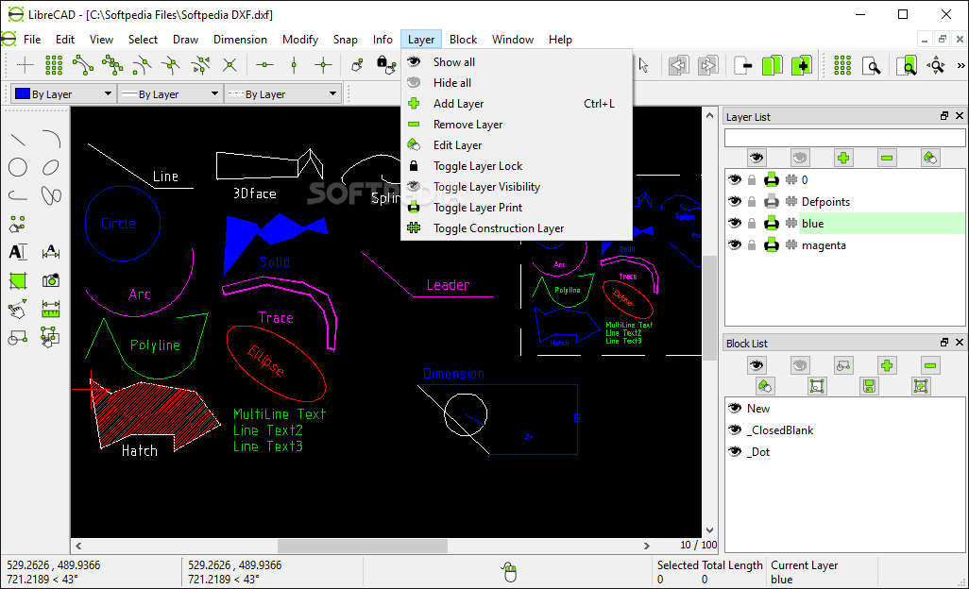
Task: Click the Zoom Pan icon
Action: pos(937,65)
